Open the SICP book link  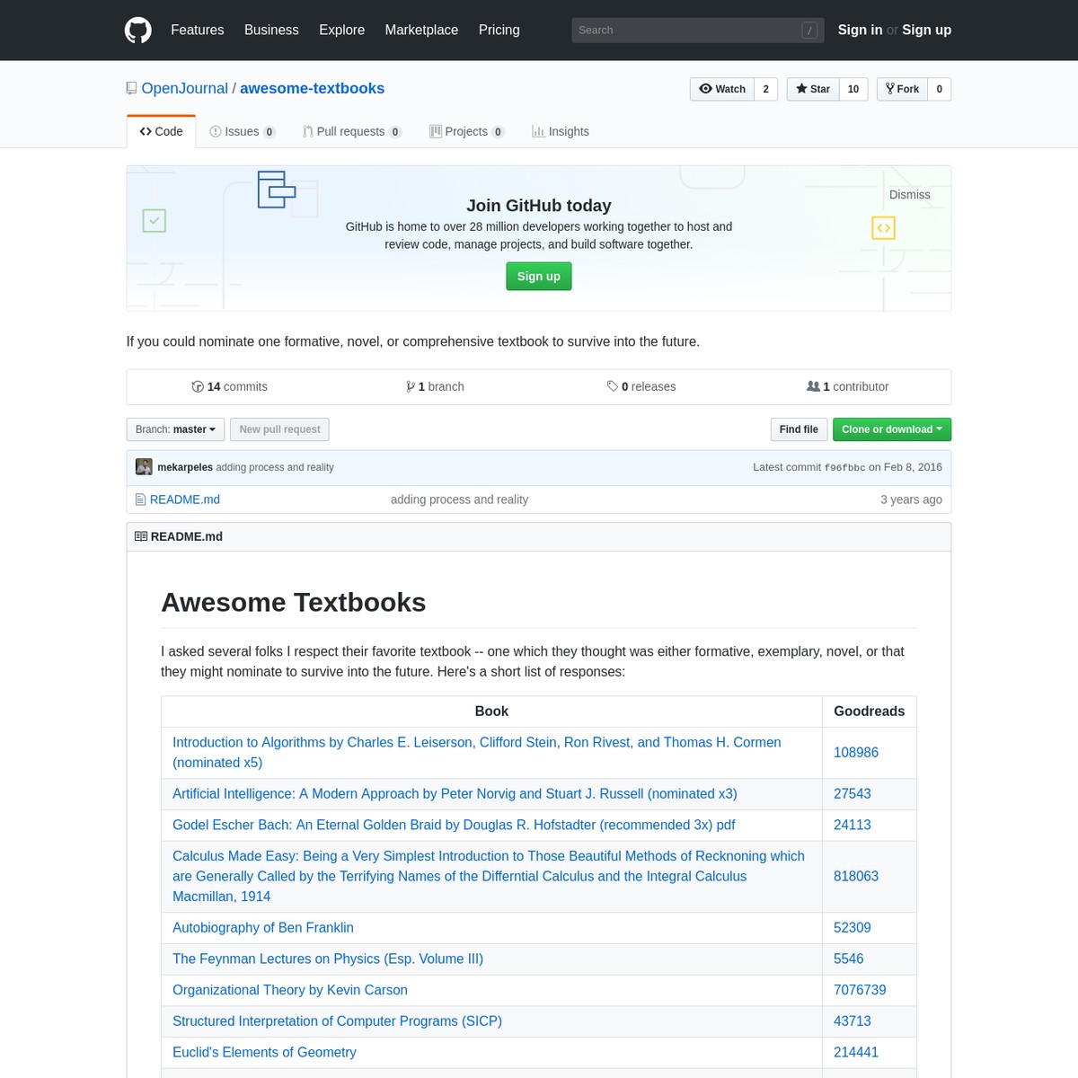[337, 1021]
